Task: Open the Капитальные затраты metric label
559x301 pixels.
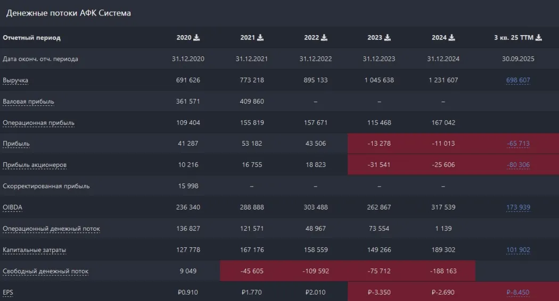Action: point(35,250)
